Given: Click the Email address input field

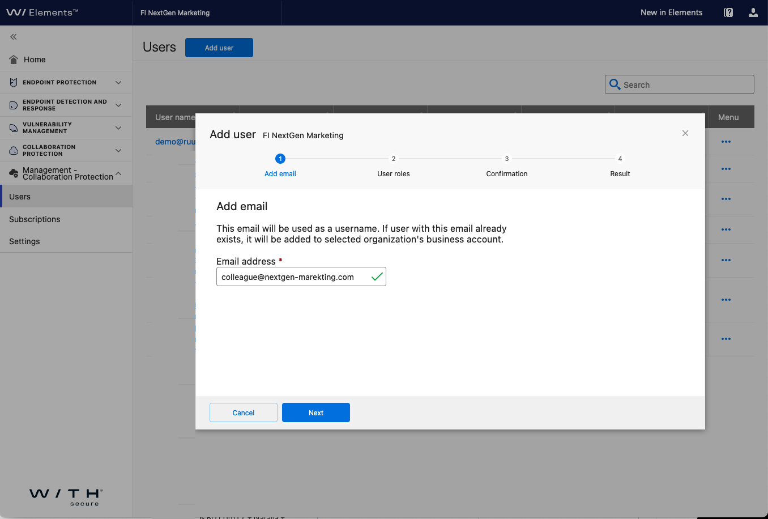Looking at the screenshot, I should (292, 277).
